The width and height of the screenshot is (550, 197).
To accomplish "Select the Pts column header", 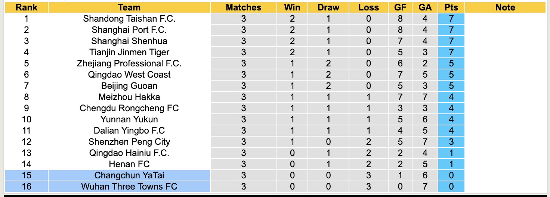I will pyautogui.click(x=451, y=7).
